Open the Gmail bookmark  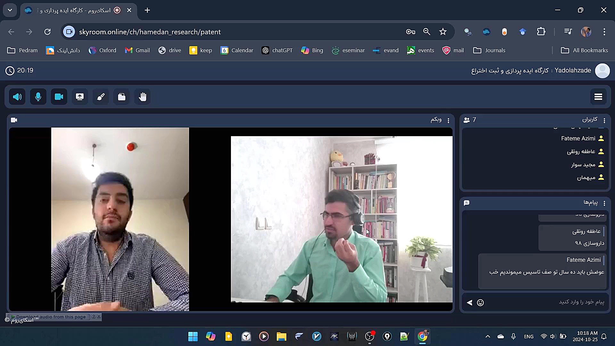pos(137,50)
